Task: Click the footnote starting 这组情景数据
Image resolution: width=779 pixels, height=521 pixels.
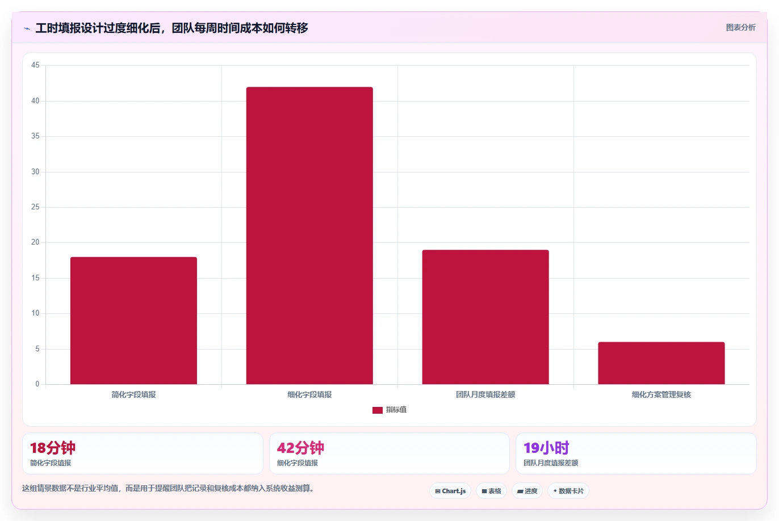Action: pos(168,488)
